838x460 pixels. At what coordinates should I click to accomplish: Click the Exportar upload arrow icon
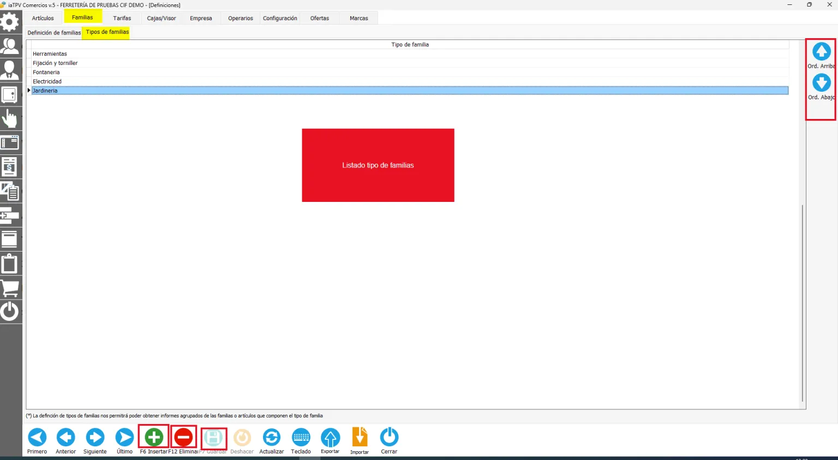(x=330, y=437)
